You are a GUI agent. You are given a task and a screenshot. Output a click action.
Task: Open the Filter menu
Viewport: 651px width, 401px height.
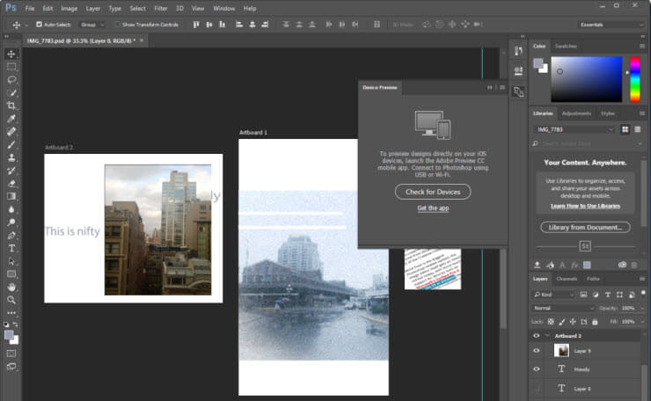point(161,8)
